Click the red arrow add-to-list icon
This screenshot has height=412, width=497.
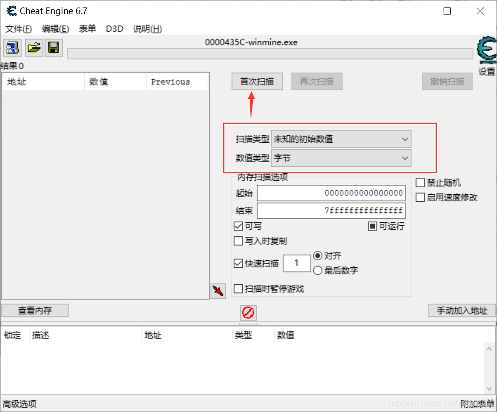(218, 291)
